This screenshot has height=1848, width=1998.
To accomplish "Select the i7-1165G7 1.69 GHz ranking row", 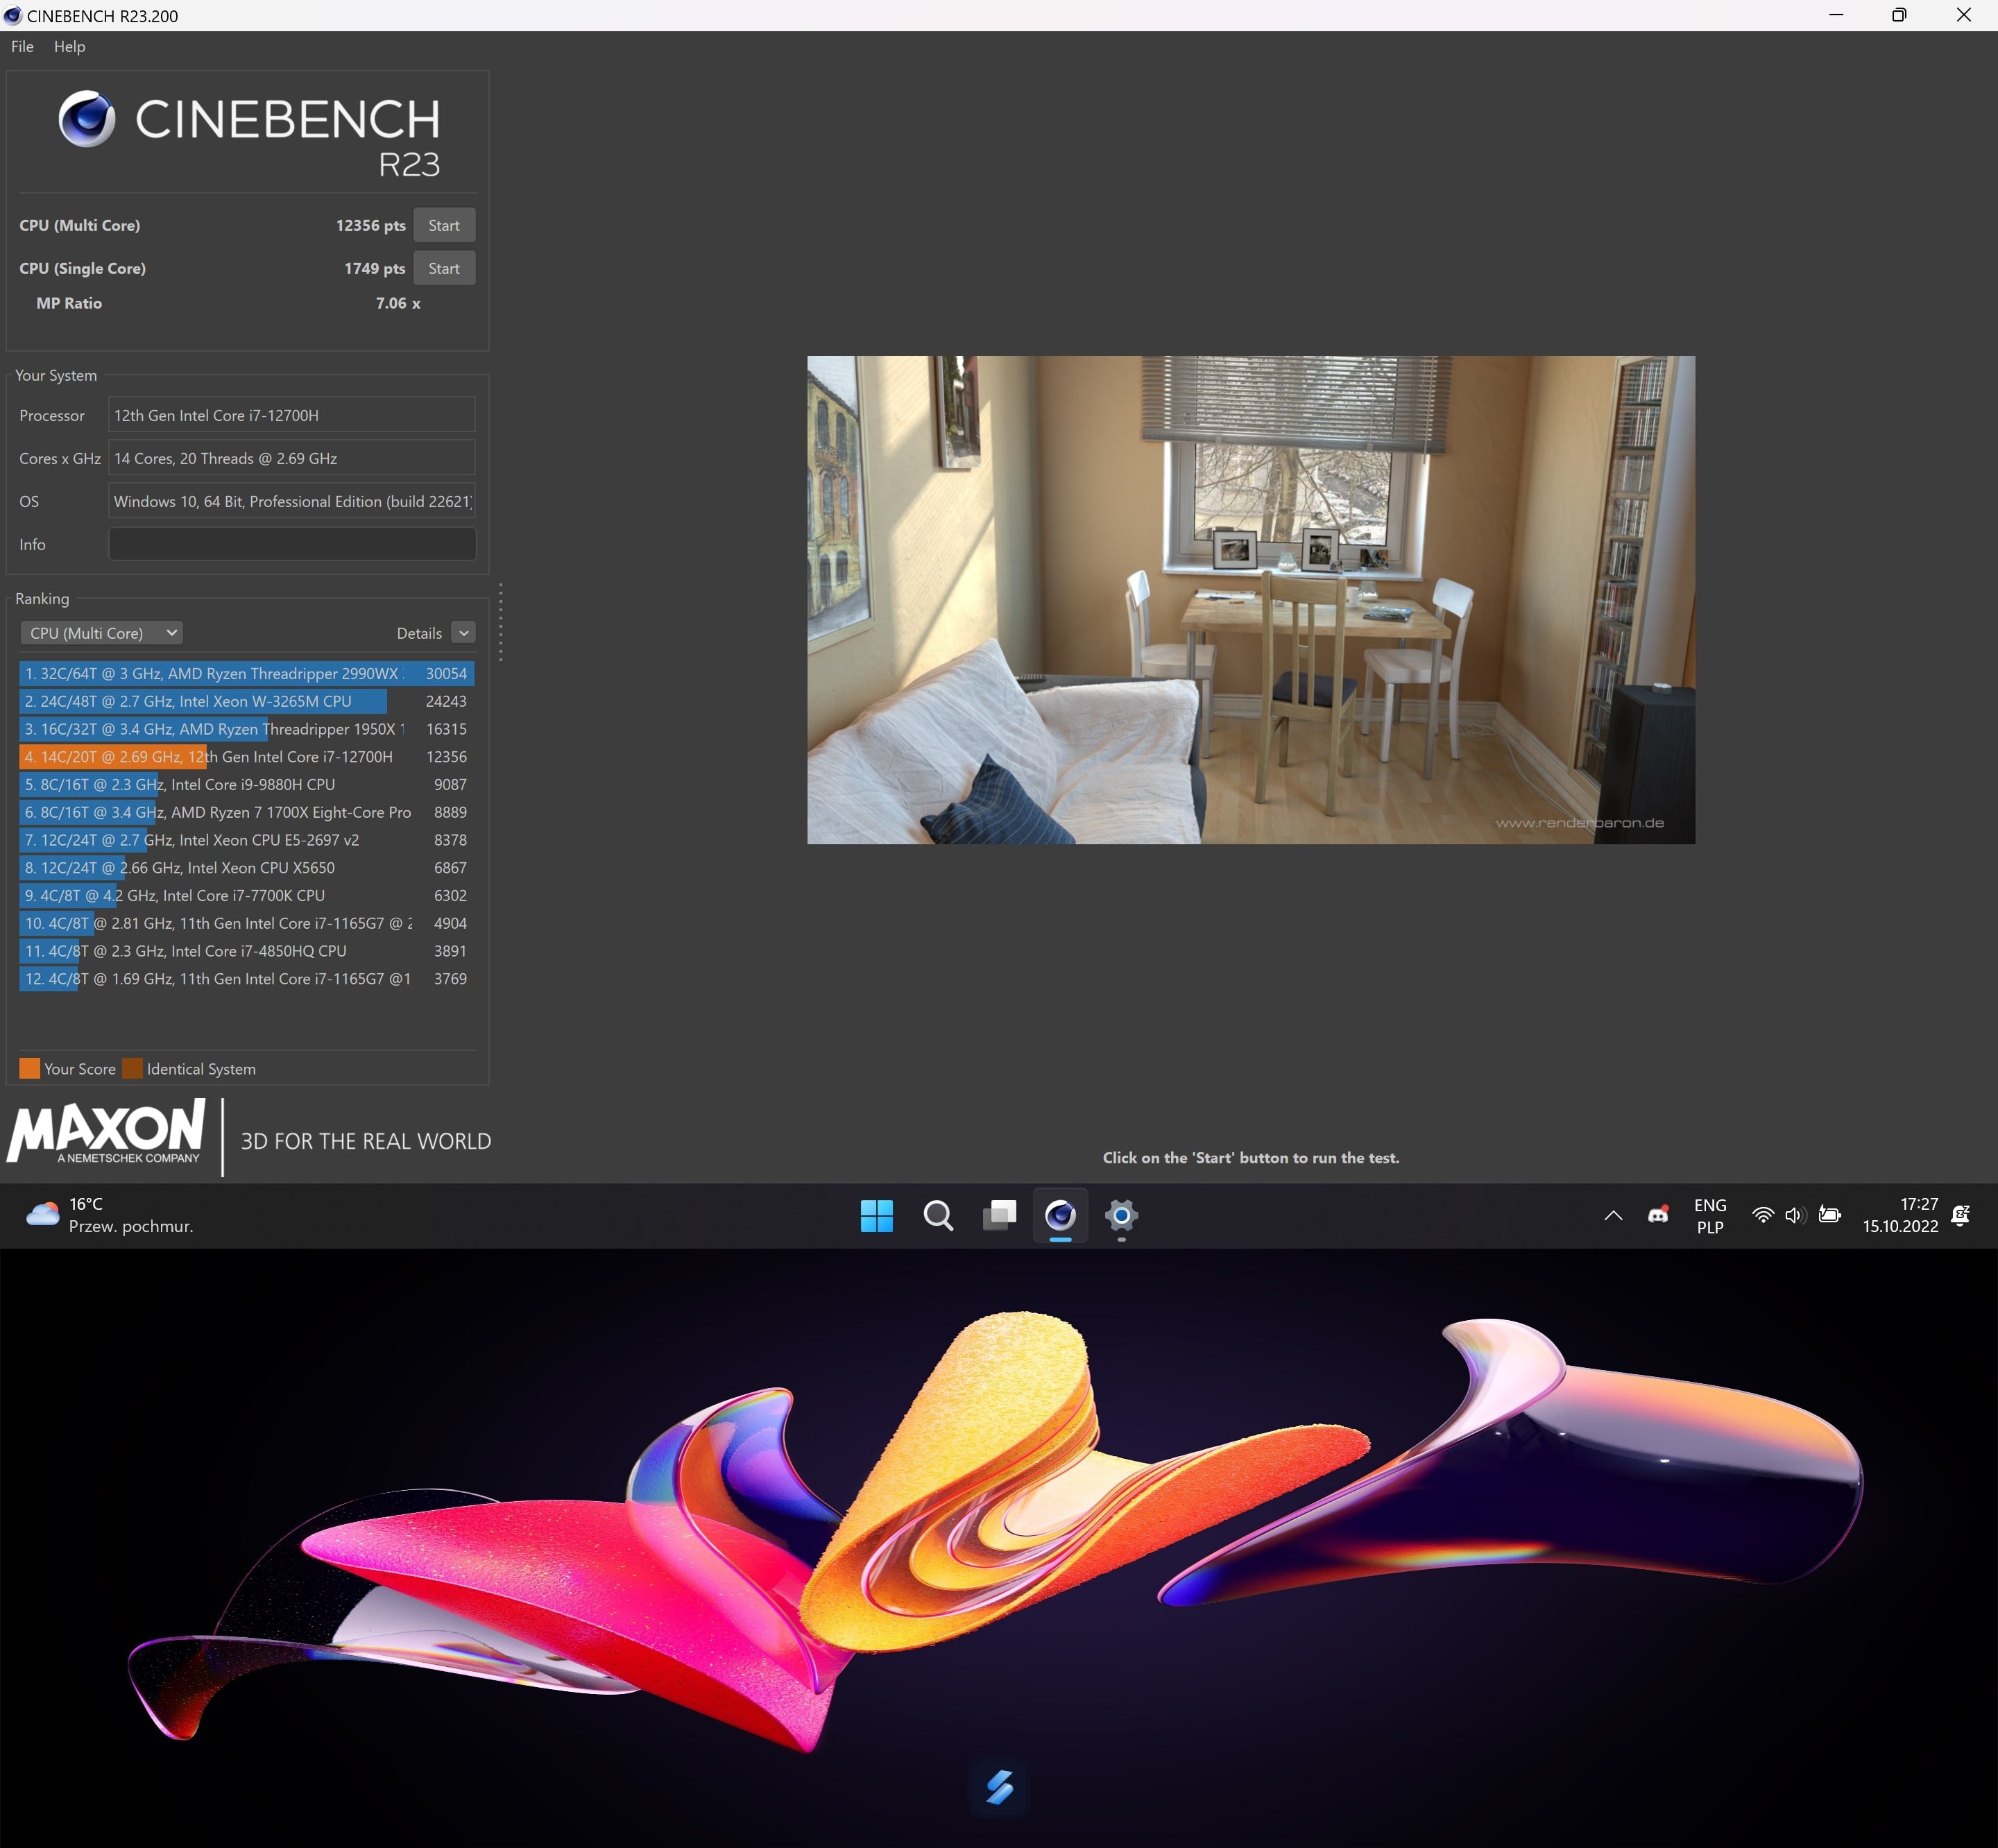I will click(x=246, y=979).
